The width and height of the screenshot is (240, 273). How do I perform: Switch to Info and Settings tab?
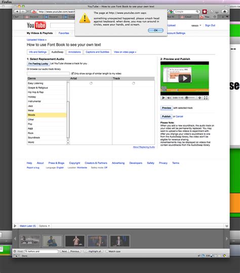(37, 52)
